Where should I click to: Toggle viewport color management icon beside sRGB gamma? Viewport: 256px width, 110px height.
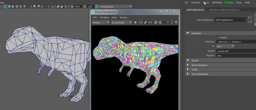click(x=97, y=7)
